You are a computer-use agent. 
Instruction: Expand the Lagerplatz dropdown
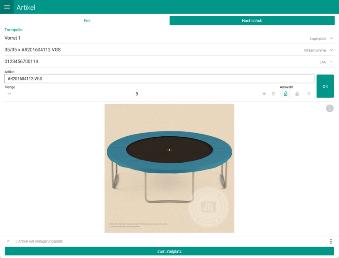(331, 38)
